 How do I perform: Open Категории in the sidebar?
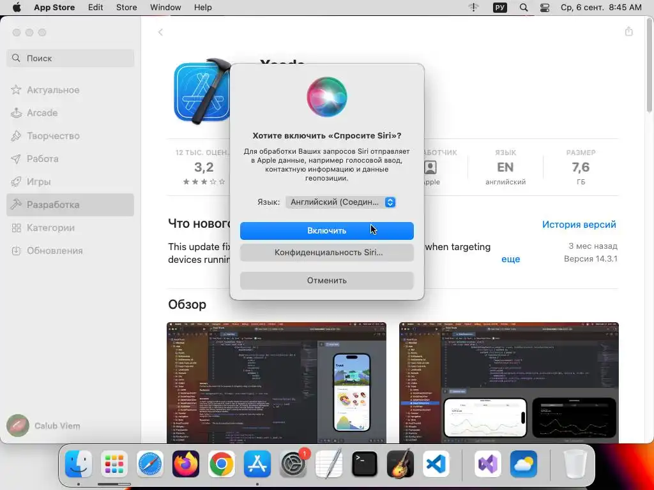tap(70, 228)
